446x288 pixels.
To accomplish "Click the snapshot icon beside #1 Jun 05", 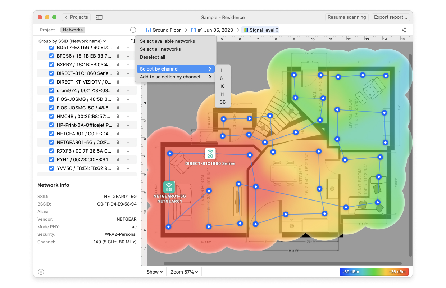I will pyautogui.click(x=194, y=30).
